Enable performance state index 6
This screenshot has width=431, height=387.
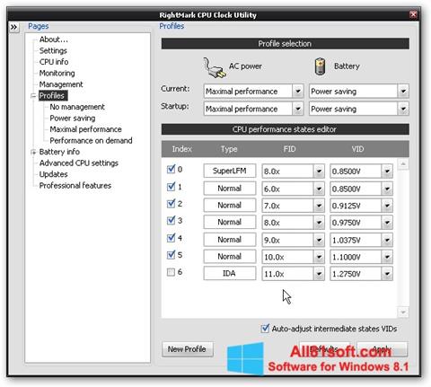[x=171, y=272]
